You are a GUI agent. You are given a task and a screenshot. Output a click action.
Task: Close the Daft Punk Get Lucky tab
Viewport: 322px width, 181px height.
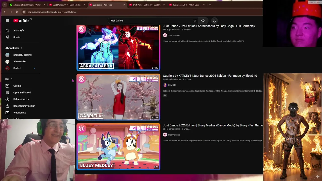point(164,5)
